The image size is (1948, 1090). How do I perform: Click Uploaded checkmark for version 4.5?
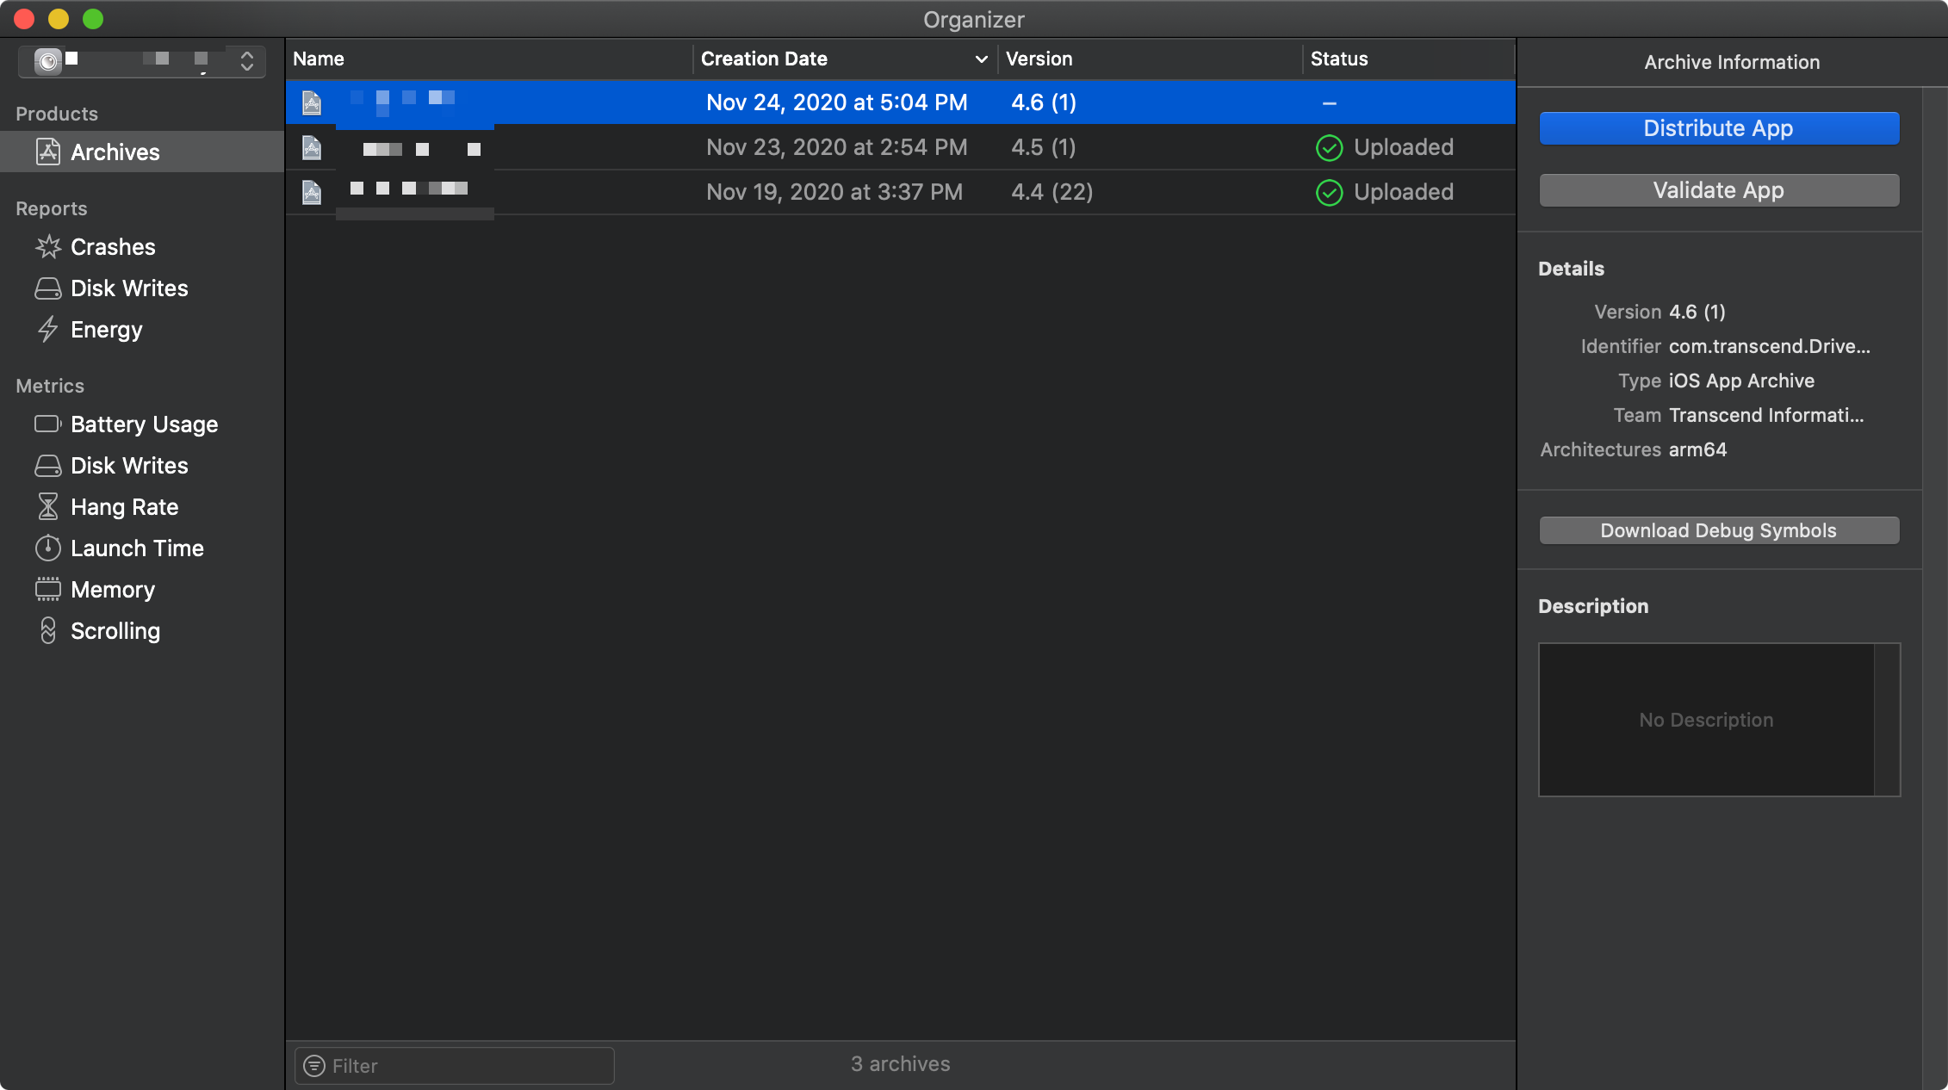point(1330,147)
